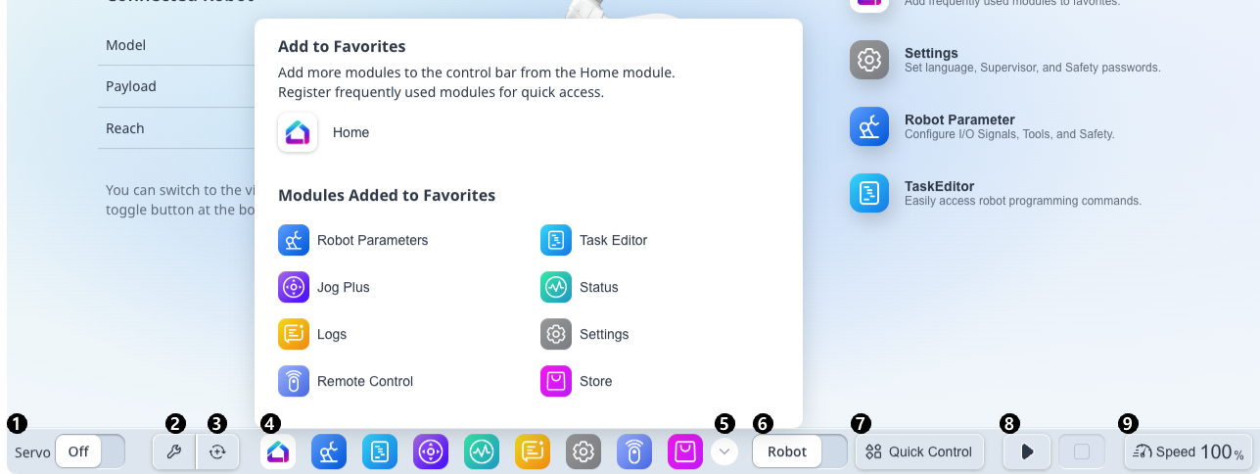Image resolution: width=1260 pixels, height=474 pixels.
Task: Click the Play task button
Action: pos(1027,451)
